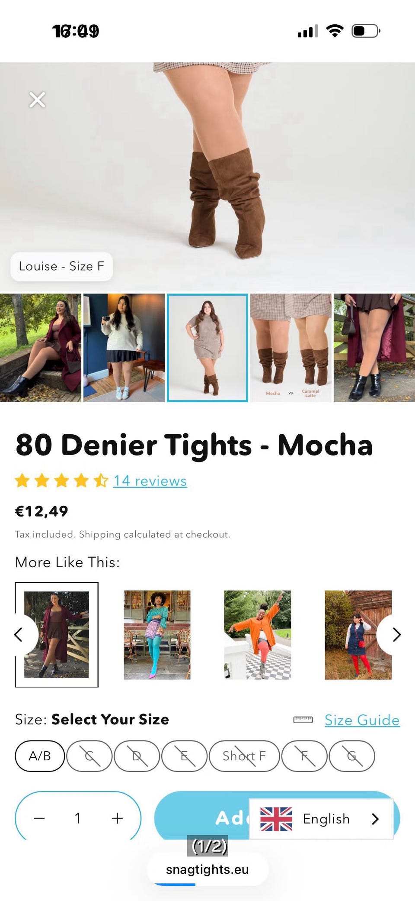Click the ruler icon beside Size Guide
This screenshot has width=415, height=901.
point(303,720)
